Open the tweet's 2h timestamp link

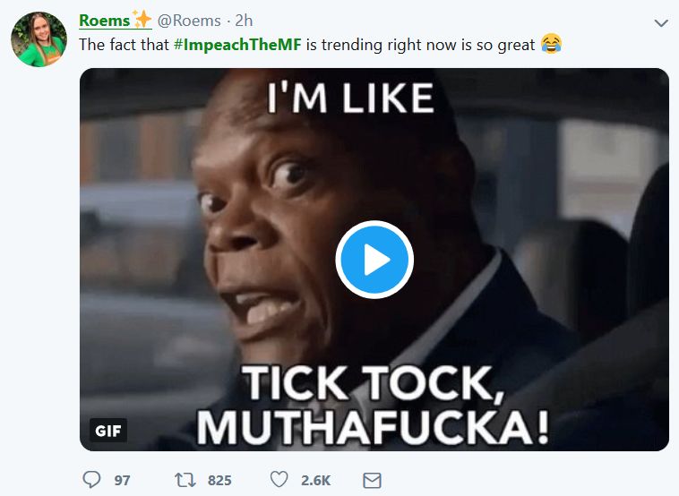244,21
